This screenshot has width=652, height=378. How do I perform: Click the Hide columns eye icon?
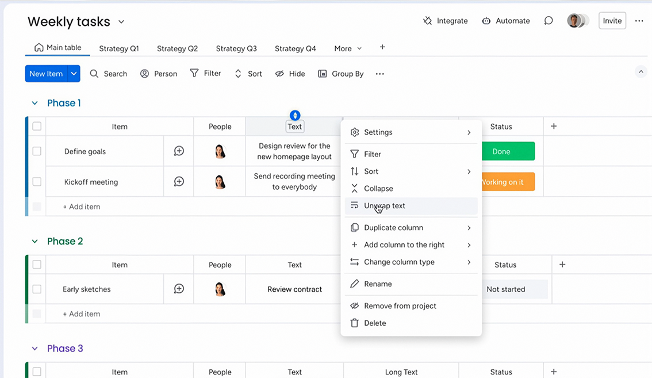point(279,74)
